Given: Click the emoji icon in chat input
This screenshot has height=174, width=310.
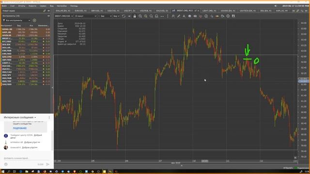Looking at the screenshot, I should pos(6,164).
